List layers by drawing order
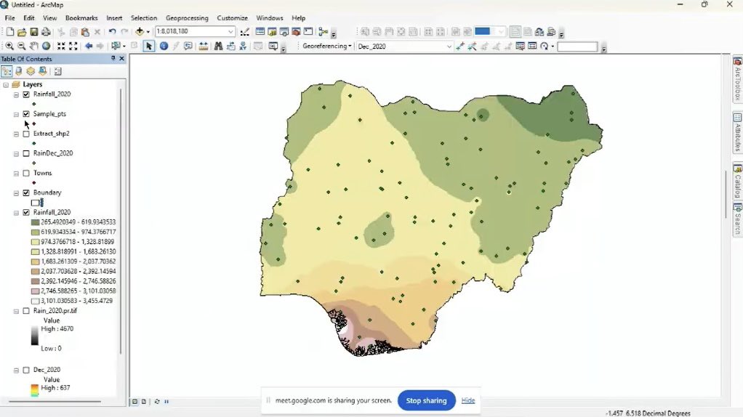Viewport: 743px width, 417px height. [x=7, y=71]
